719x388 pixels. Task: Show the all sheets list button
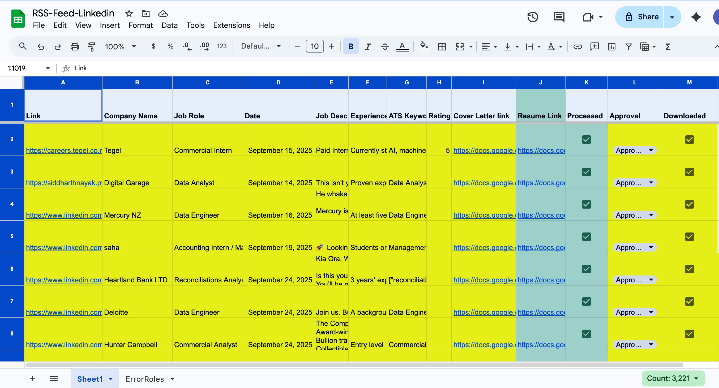coord(54,378)
